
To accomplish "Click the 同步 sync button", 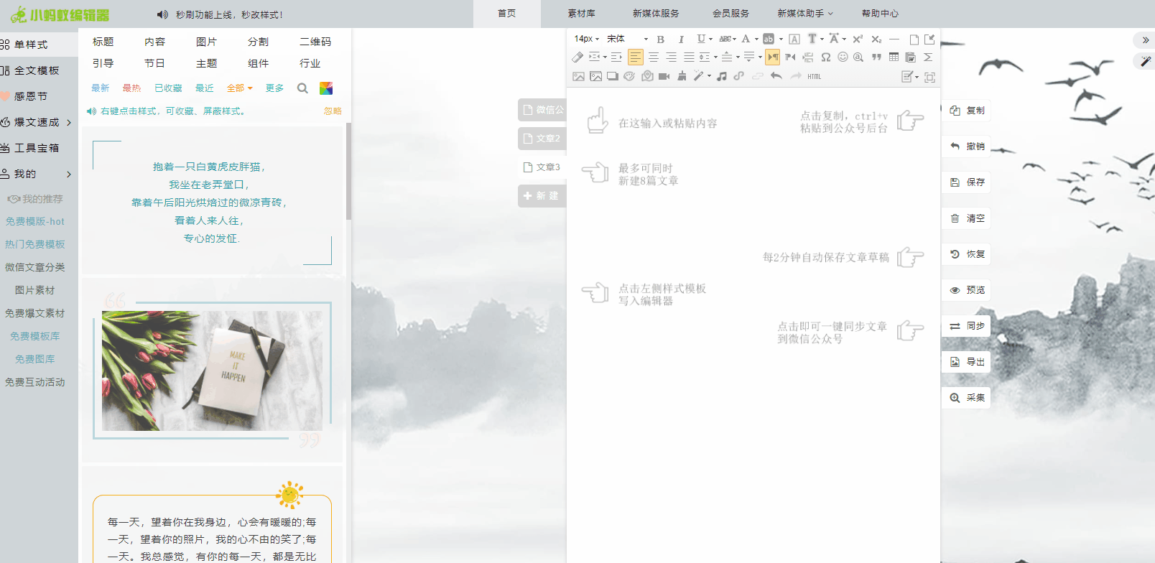I will [967, 326].
